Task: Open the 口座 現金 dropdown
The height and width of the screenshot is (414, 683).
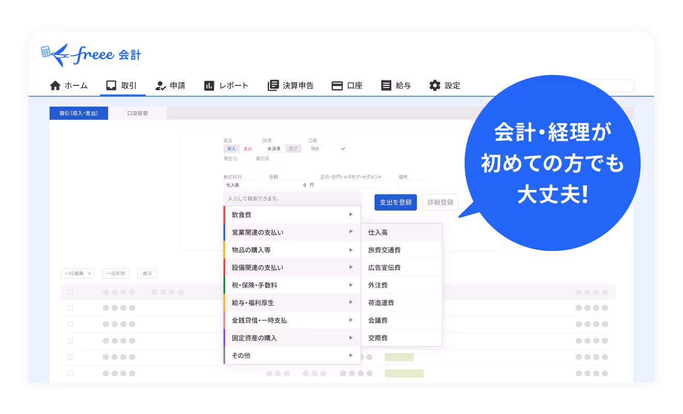Action: (328, 149)
